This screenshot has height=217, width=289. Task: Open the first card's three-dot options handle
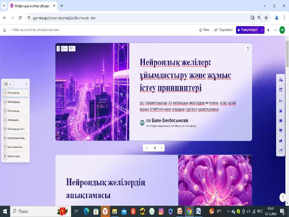(58, 49)
